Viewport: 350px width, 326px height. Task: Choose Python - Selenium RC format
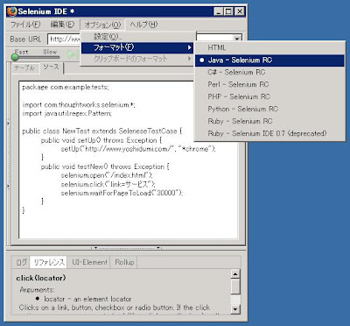(269, 109)
